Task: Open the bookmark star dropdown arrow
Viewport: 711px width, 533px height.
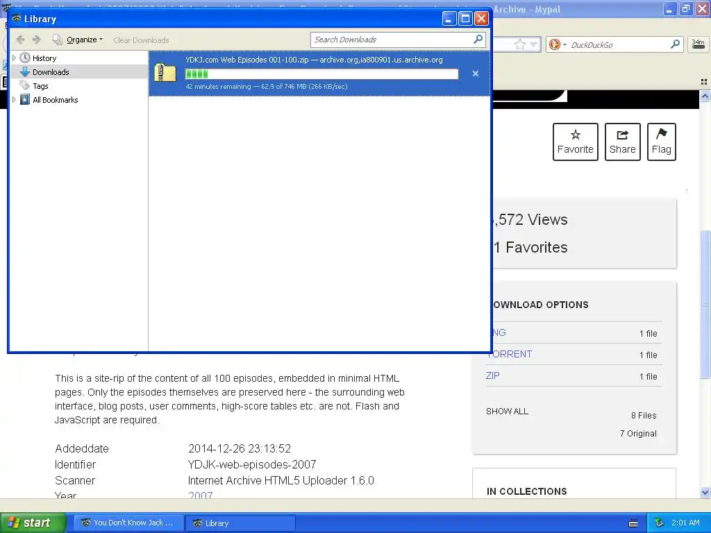Action: (x=534, y=44)
